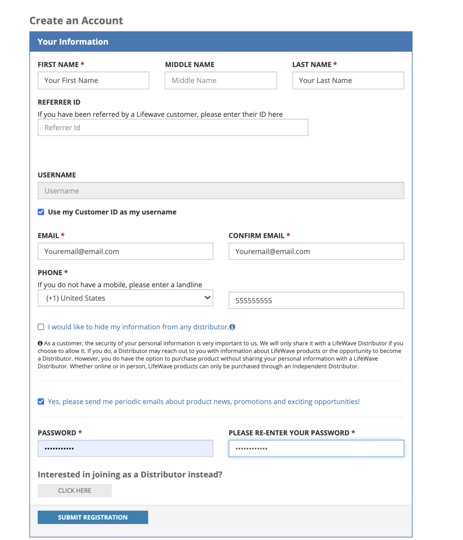This screenshot has width=463, height=540.
Task: Focus the Middle Name input box
Action: [221, 81]
